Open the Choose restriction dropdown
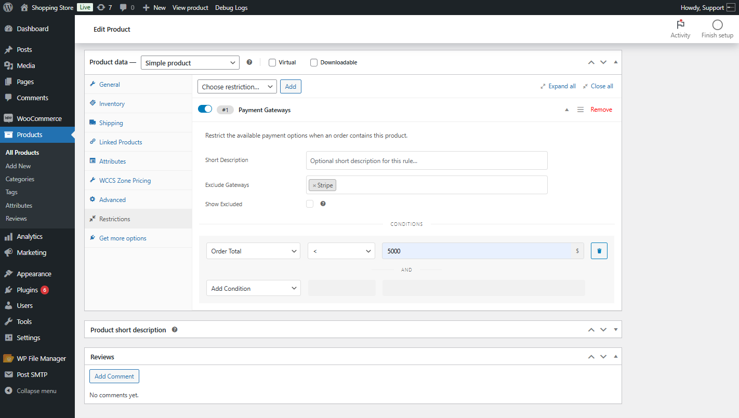 click(x=237, y=87)
